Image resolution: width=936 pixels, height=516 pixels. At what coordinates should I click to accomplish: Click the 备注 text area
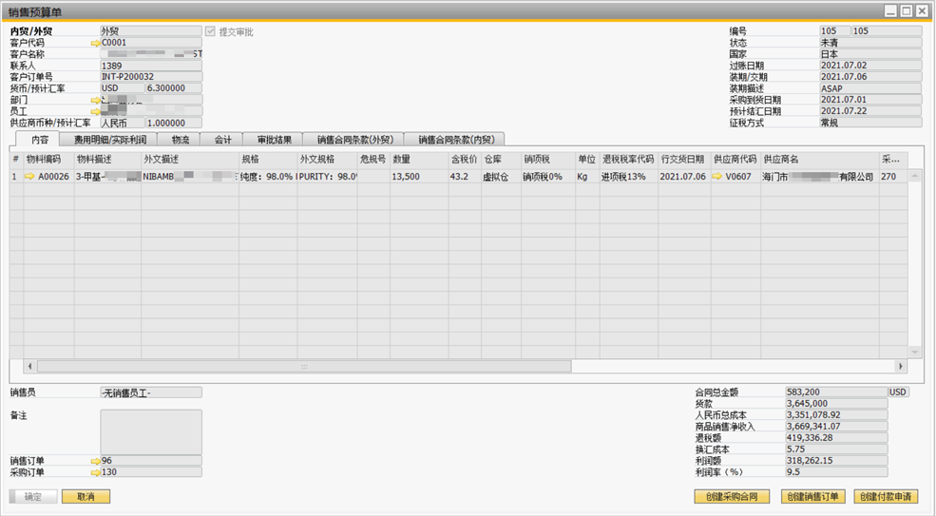[151, 431]
